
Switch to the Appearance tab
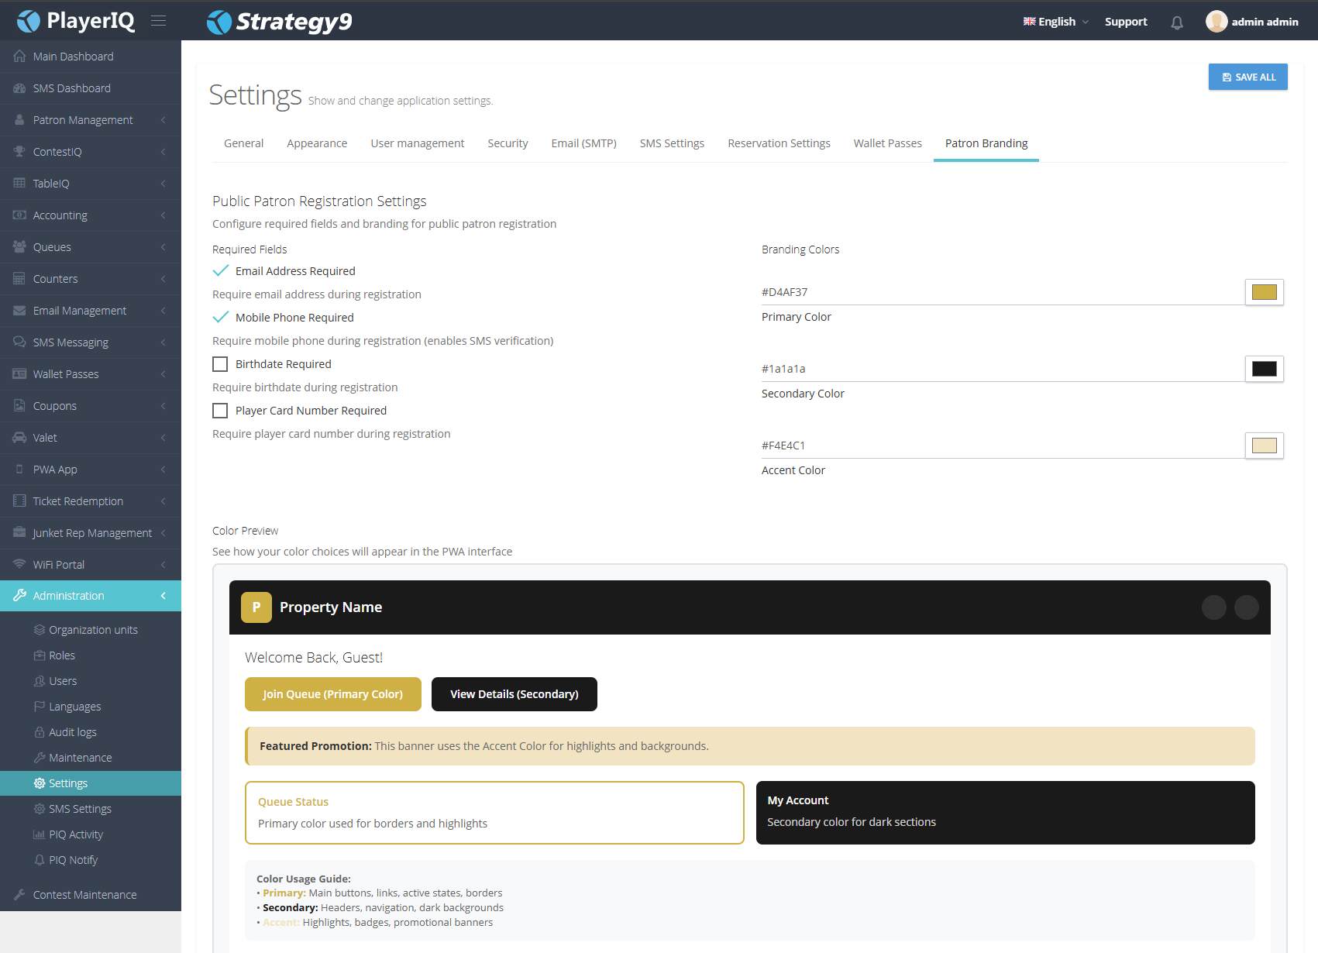point(317,143)
